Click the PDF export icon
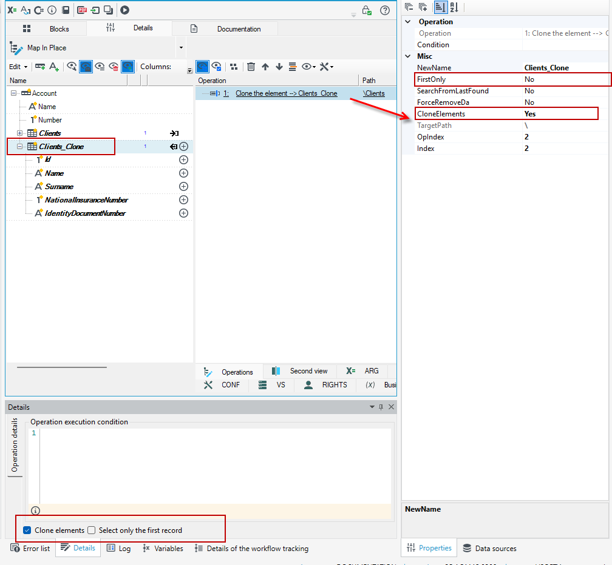 (x=82, y=10)
